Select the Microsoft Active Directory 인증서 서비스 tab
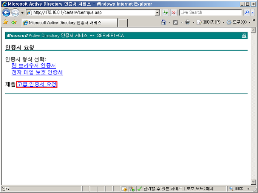The width and height of the screenshot is (258, 193). (x=70, y=23)
